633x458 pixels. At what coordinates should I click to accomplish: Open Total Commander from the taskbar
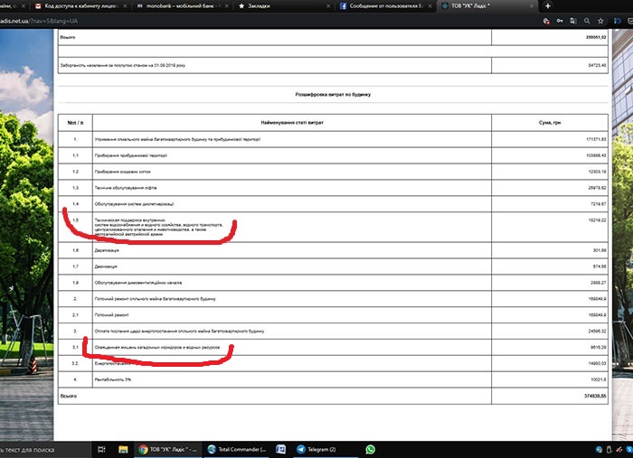pyautogui.click(x=238, y=449)
